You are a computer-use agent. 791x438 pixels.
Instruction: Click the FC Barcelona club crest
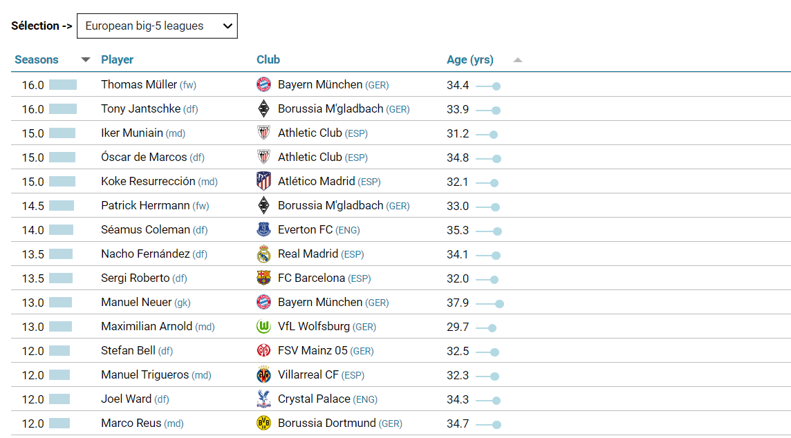263,278
